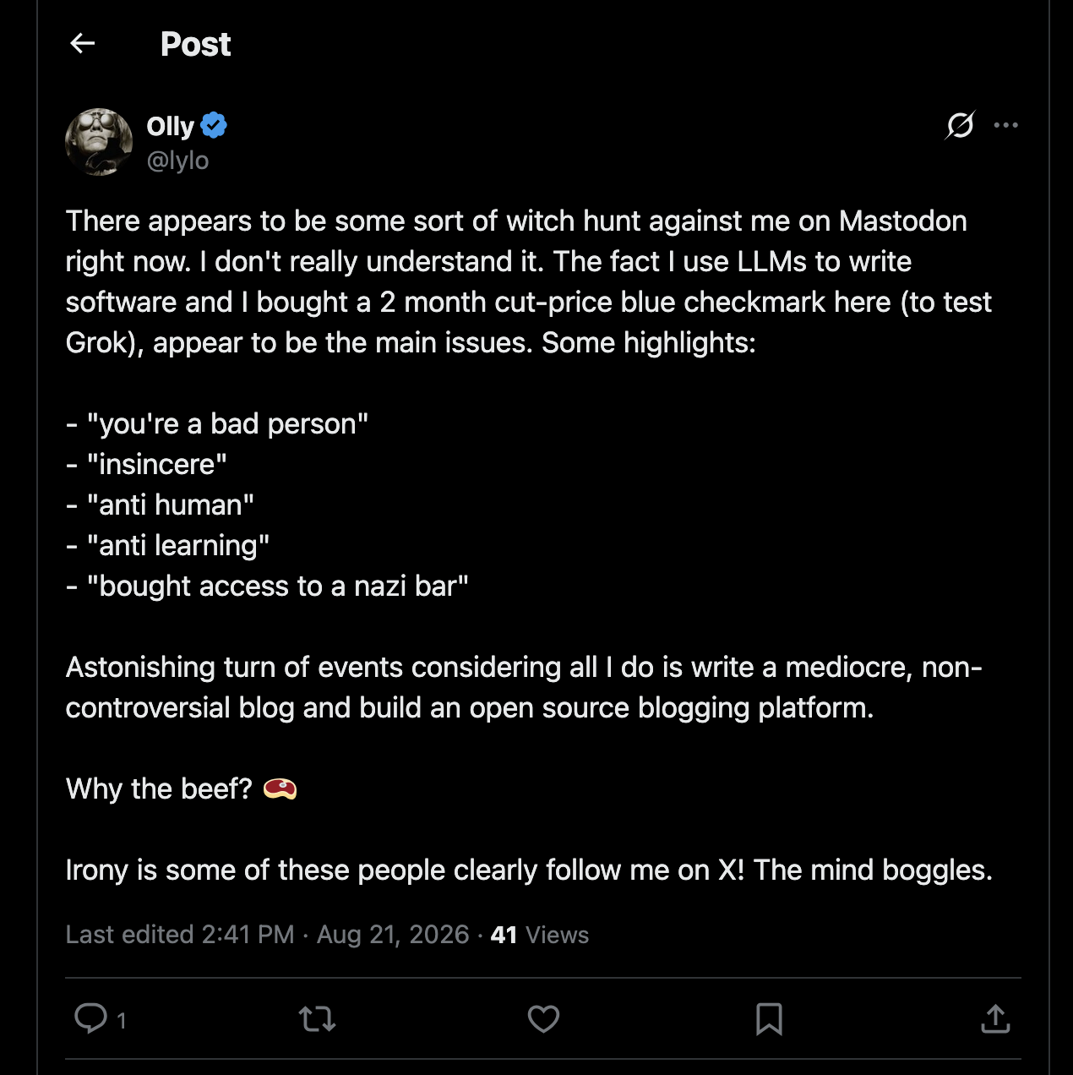The height and width of the screenshot is (1075, 1073).
Task: View edit history via Last edited
Action: pyautogui.click(x=180, y=935)
